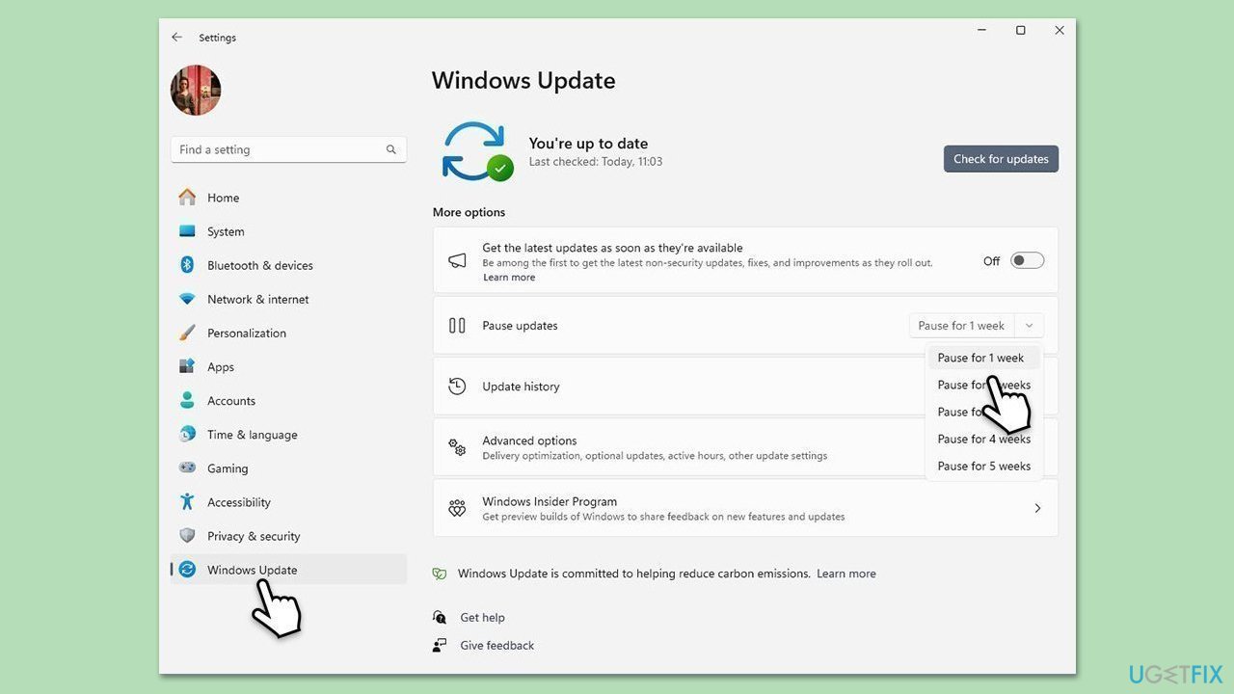Click the Give feedback icon
The image size is (1234, 694).
440,646
